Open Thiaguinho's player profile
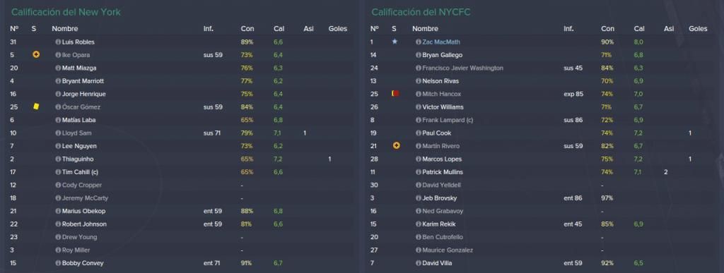The width and height of the screenshot is (724, 273). [x=78, y=159]
